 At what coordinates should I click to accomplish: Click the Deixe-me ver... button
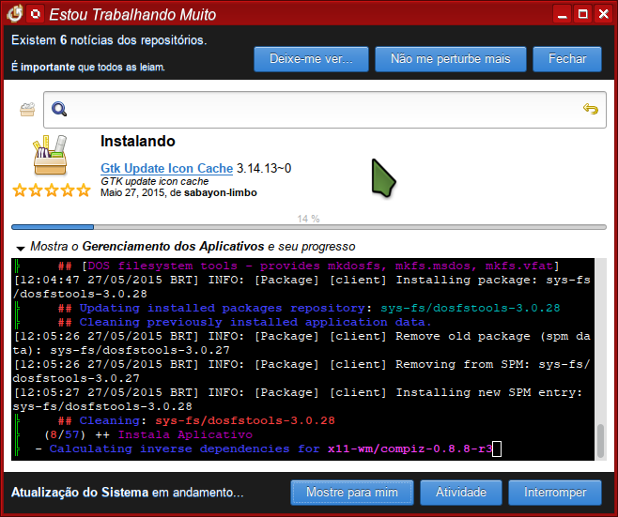tap(311, 59)
